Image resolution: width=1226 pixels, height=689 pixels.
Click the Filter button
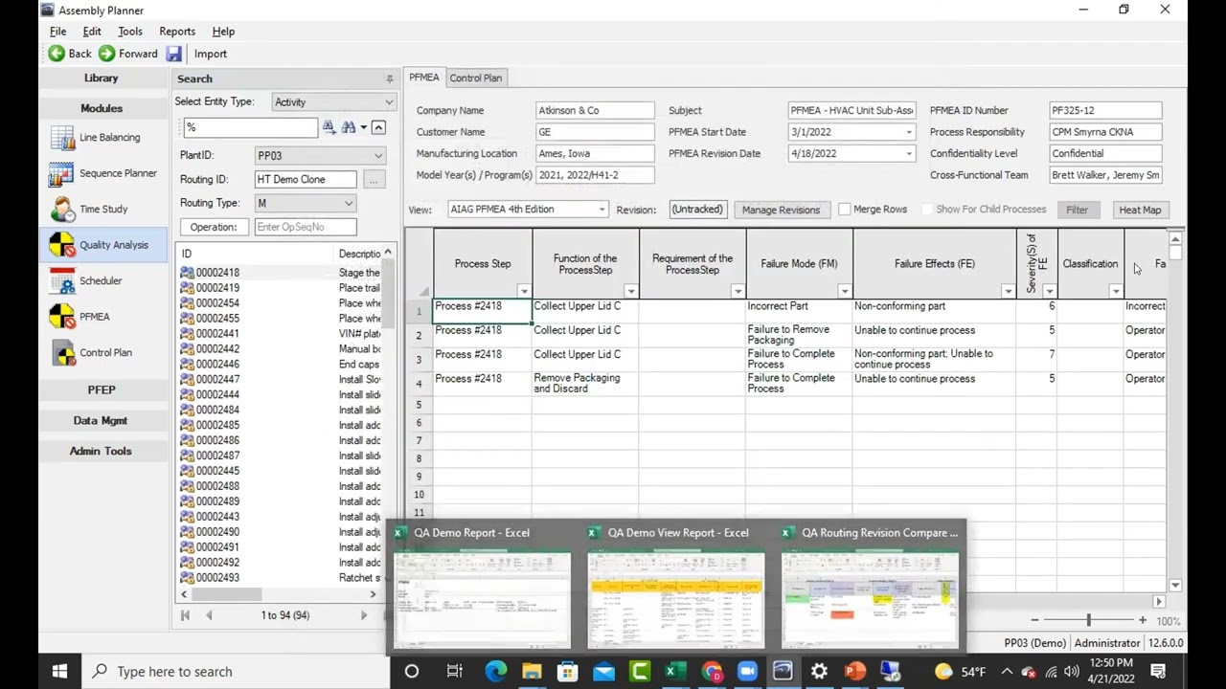[1077, 210]
